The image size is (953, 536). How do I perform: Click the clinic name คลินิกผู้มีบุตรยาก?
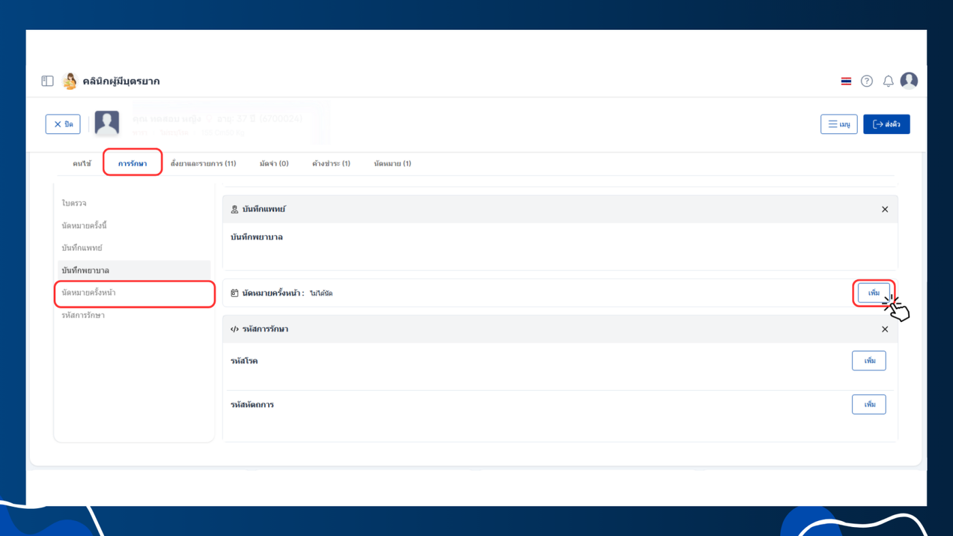[121, 81]
